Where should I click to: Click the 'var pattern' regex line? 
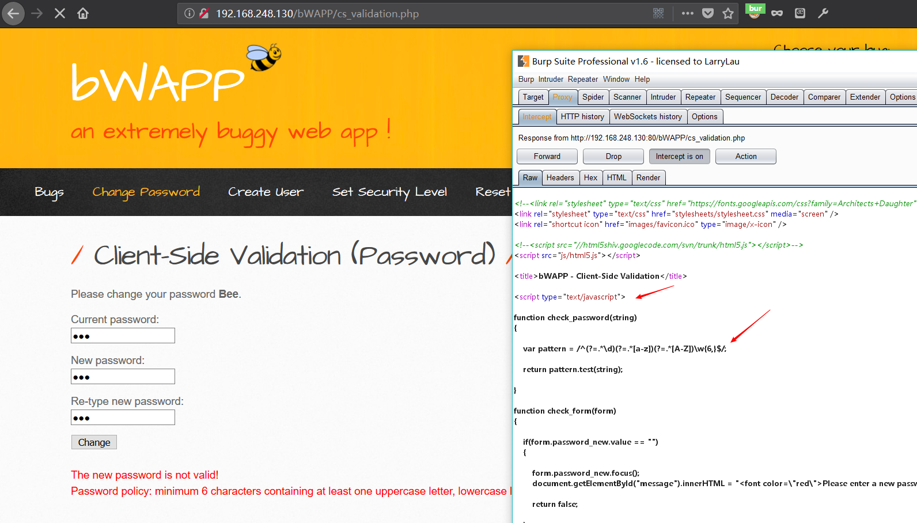pos(624,349)
